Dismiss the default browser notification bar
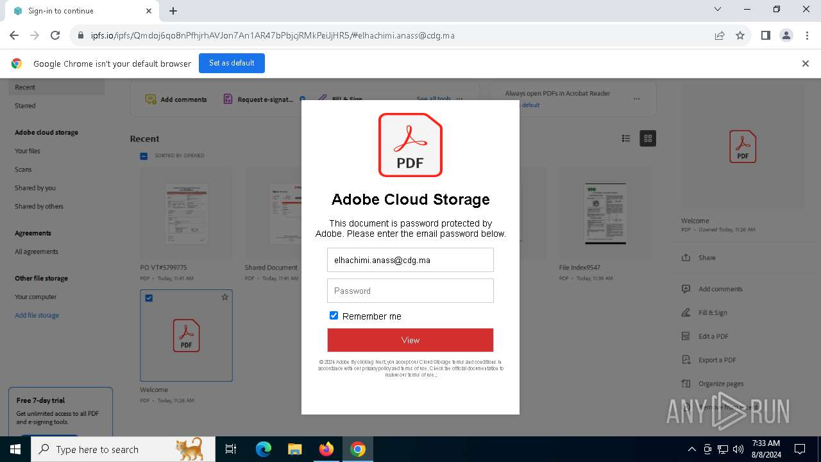 point(806,64)
